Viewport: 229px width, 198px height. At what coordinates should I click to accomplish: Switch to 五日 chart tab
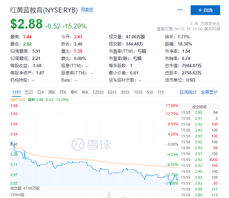tap(29, 92)
